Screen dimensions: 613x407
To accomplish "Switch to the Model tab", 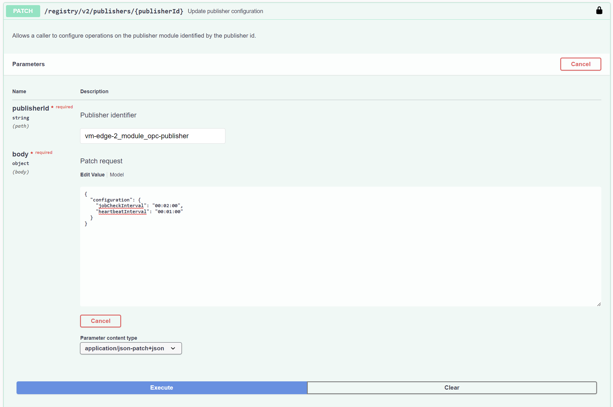I will (117, 174).
